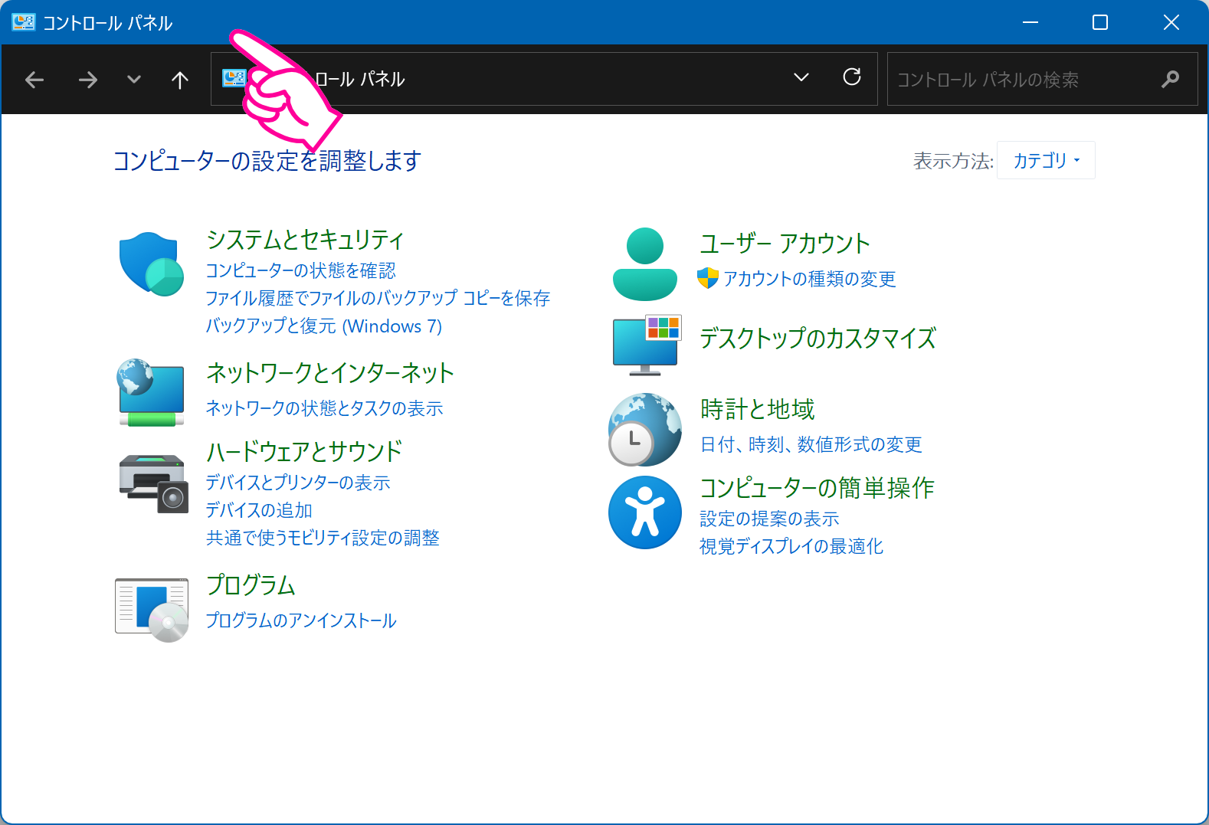The width and height of the screenshot is (1209, 825).
Task: Click the Hardware and Sound printer icon
Action: click(153, 483)
